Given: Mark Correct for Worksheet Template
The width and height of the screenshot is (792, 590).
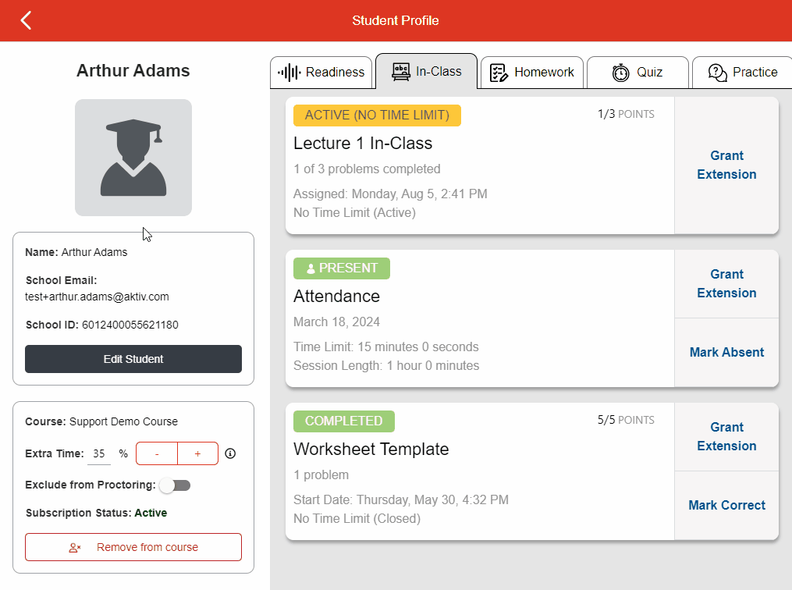Looking at the screenshot, I should [726, 505].
